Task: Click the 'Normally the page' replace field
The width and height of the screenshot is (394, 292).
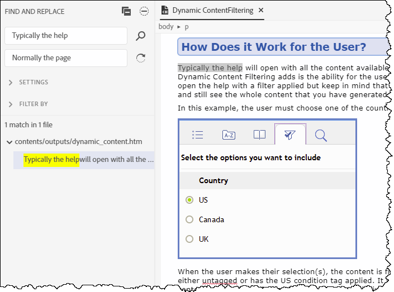Action: point(66,58)
